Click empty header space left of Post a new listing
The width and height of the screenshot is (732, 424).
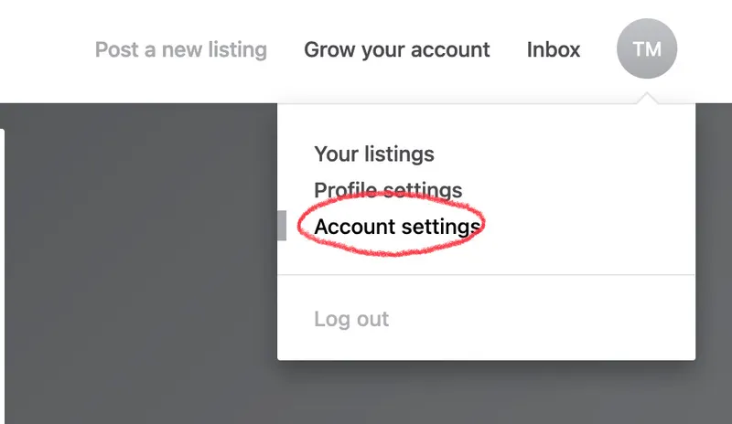46,49
